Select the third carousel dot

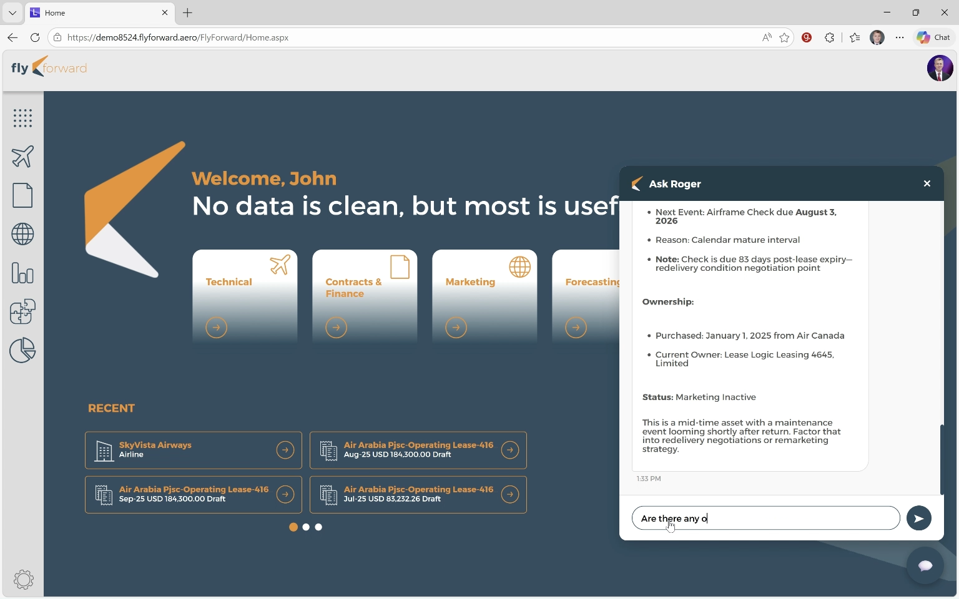[318, 527]
